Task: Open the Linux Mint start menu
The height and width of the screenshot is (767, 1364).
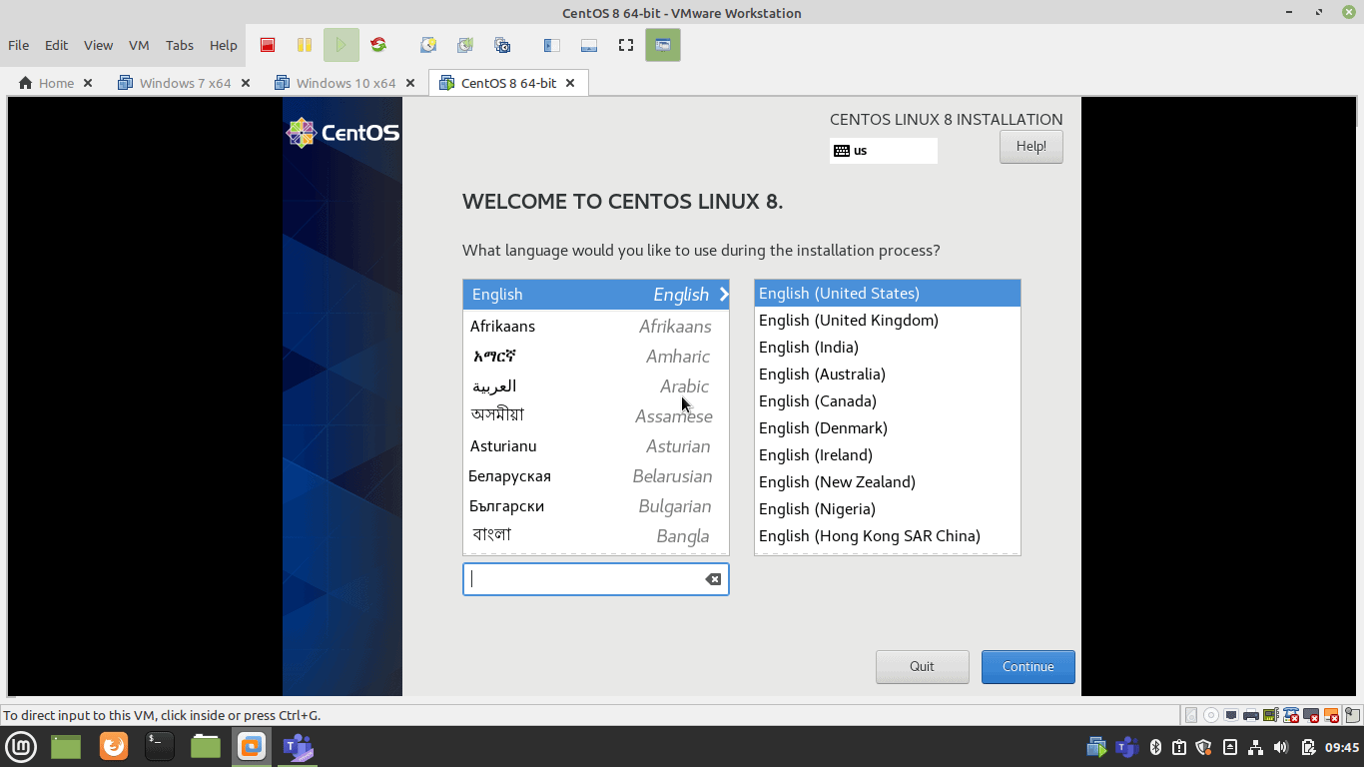Action: (21, 746)
